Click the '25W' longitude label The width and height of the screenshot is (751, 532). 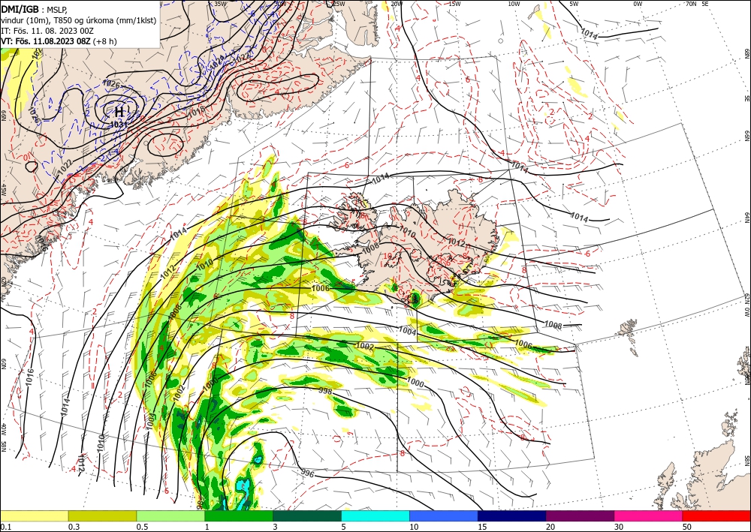(339, 4)
